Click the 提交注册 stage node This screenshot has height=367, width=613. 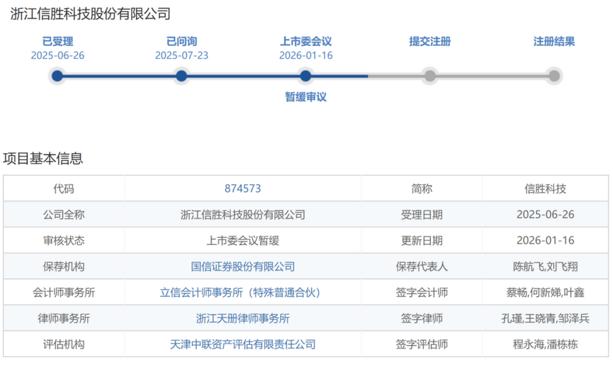[x=430, y=75]
